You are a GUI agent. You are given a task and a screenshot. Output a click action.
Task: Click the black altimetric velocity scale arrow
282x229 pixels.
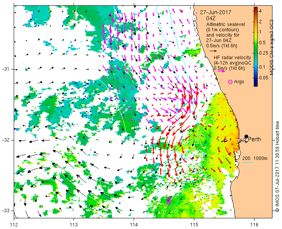pos(213,51)
